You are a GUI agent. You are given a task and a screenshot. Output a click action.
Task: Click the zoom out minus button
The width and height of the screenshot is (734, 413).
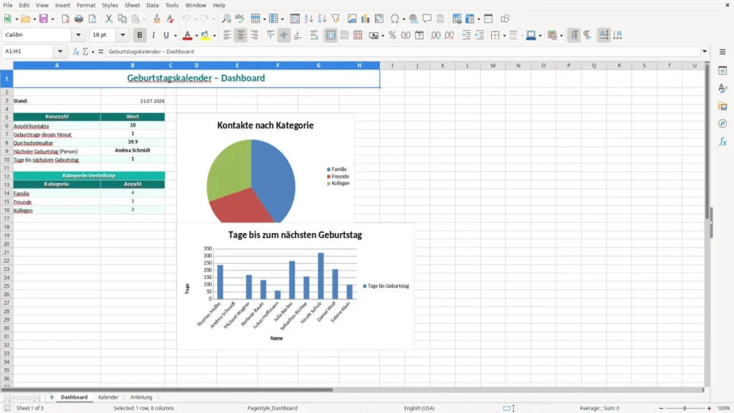(661, 408)
